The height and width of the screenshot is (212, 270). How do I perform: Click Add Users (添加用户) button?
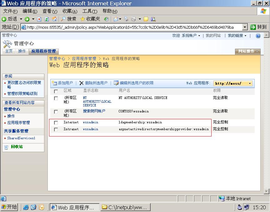pyautogui.click(x=62, y=83)
